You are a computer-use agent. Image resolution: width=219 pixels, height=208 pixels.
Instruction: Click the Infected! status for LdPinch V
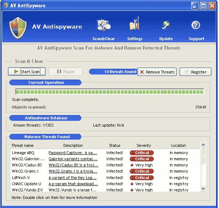[x=115, y=178]
